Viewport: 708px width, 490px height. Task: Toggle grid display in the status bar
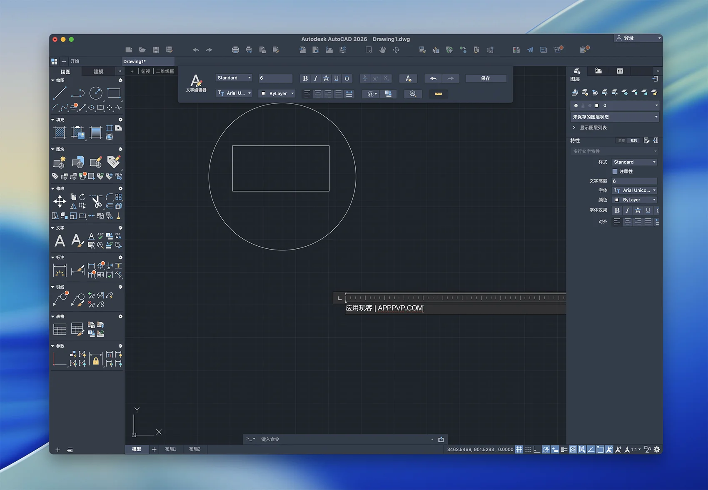pos(519,449)
